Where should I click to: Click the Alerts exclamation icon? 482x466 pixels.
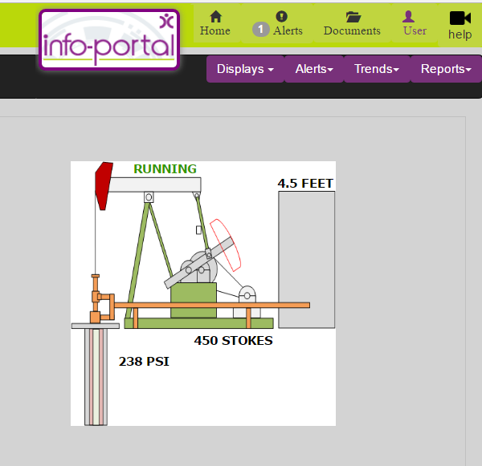281,16
